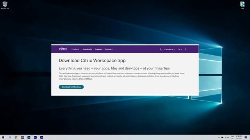Viewport: 250px width, 140px height.
Task: Open the notification center icon
Action: 246,137
